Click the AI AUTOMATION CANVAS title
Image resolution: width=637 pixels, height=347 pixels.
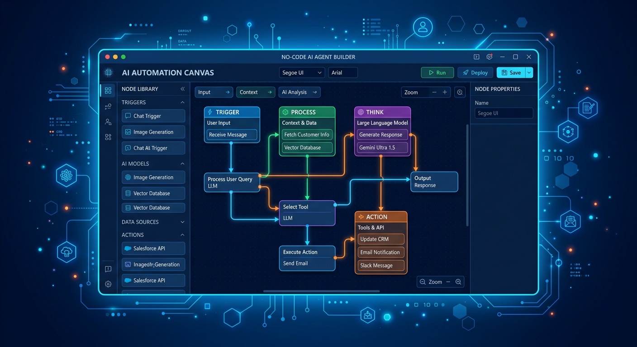168,73
